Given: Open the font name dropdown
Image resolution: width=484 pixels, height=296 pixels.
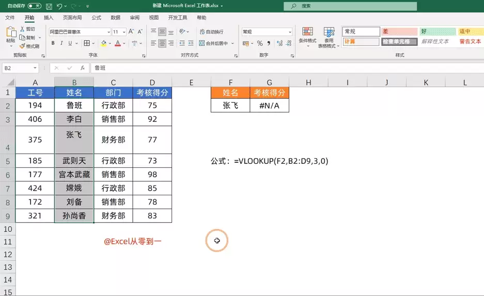Looking at the screenshot, I should (x=108, y=32).
